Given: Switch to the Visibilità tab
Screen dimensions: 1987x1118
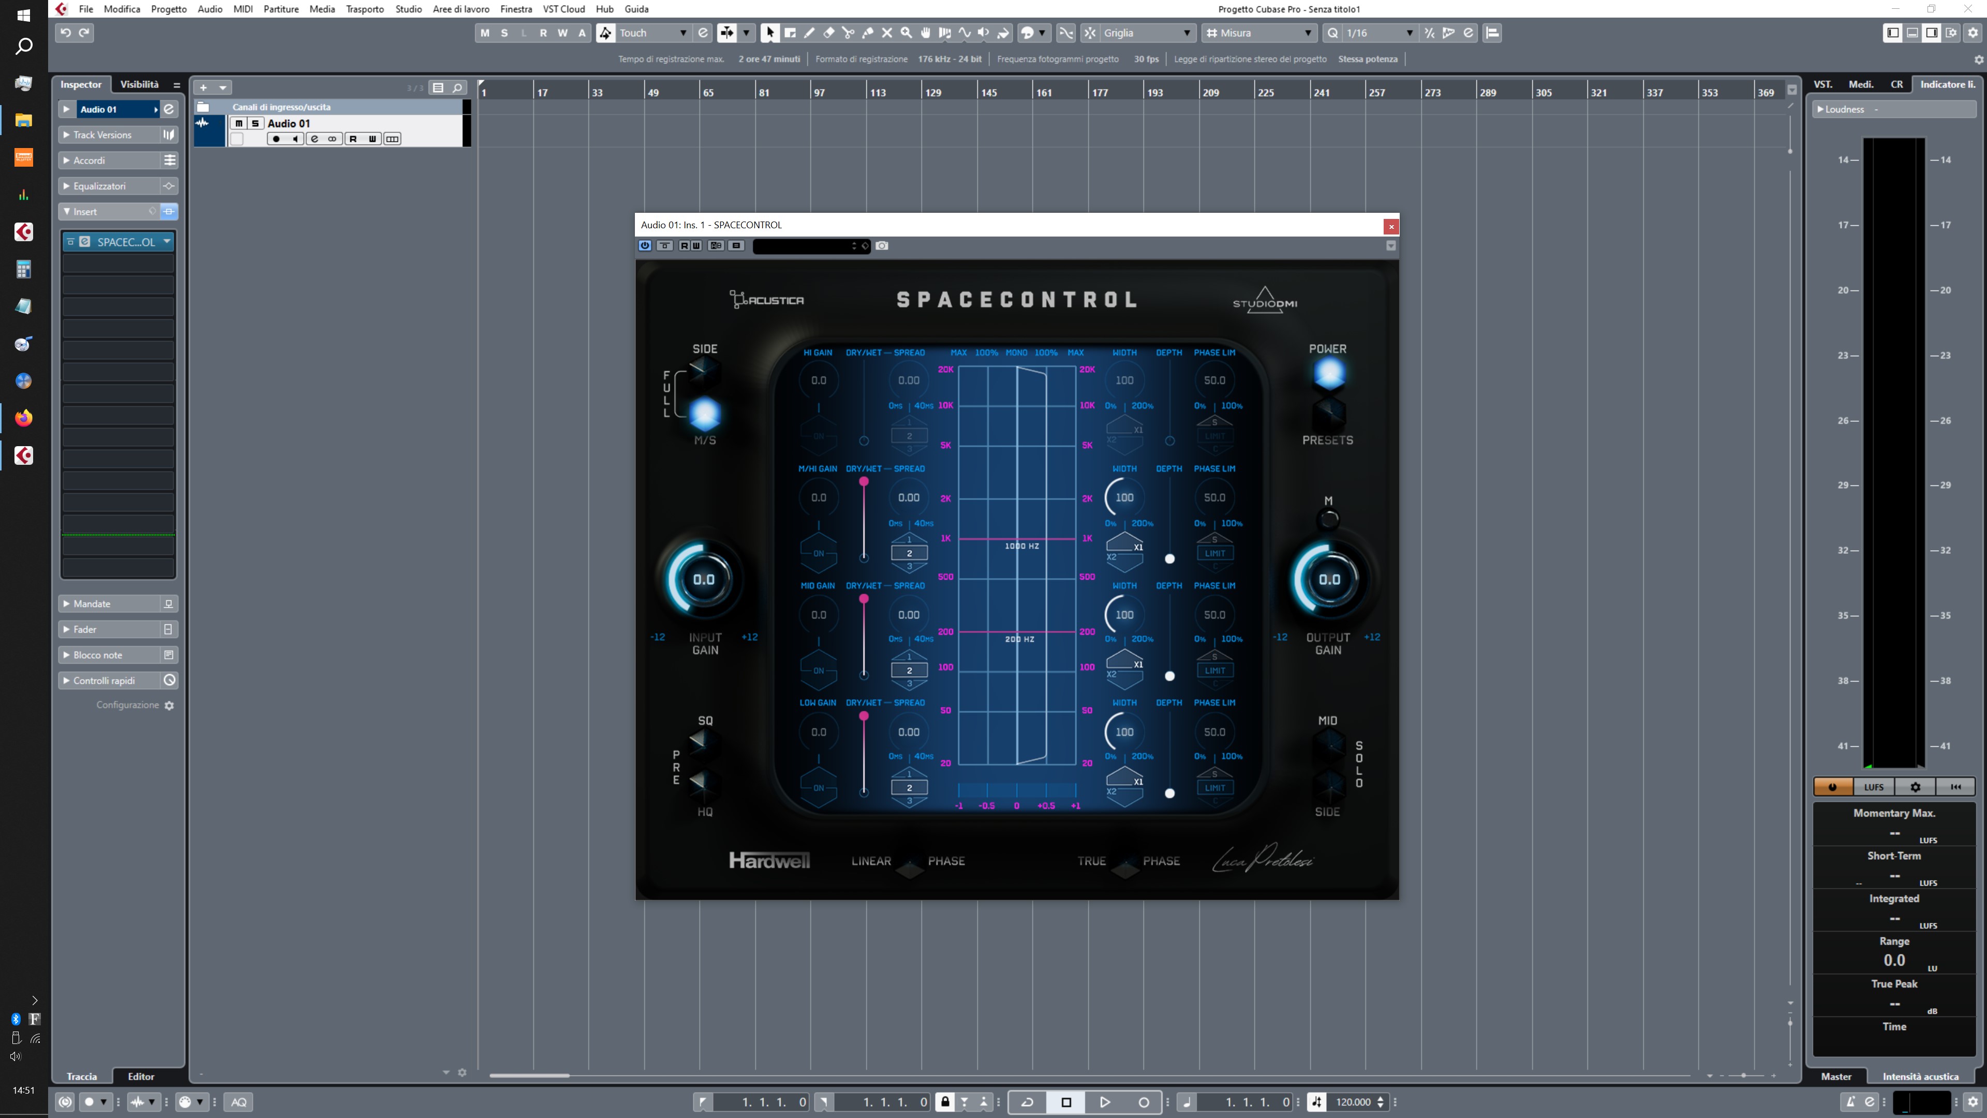Looking at the screenshot, I should (139, 84).
